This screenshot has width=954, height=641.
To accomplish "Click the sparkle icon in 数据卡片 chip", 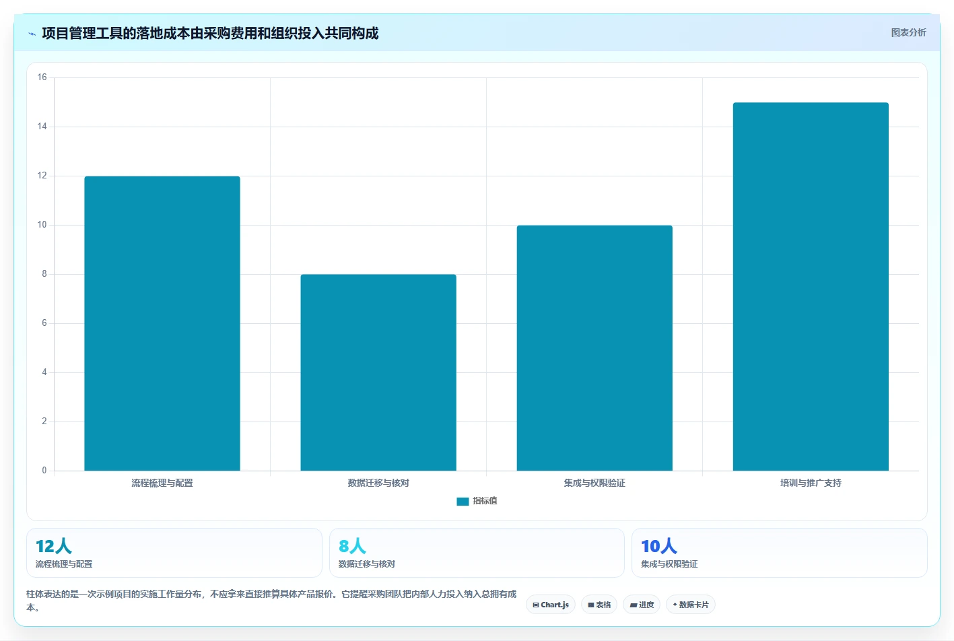I will coord(675,605).
